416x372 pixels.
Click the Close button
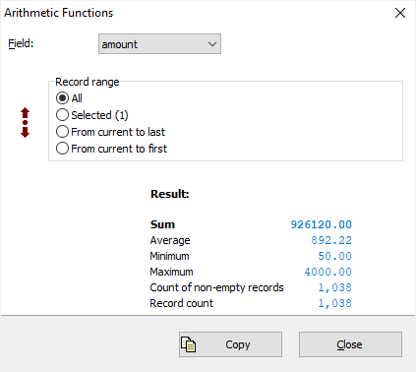(x=350, y=344)
